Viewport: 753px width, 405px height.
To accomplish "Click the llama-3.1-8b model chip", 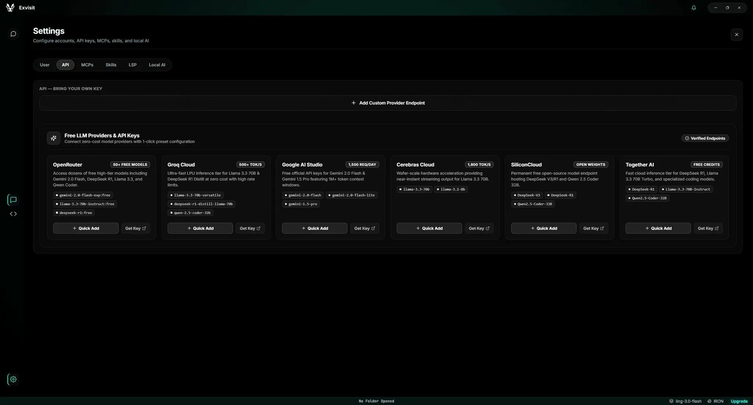I will tap(451, 189).
